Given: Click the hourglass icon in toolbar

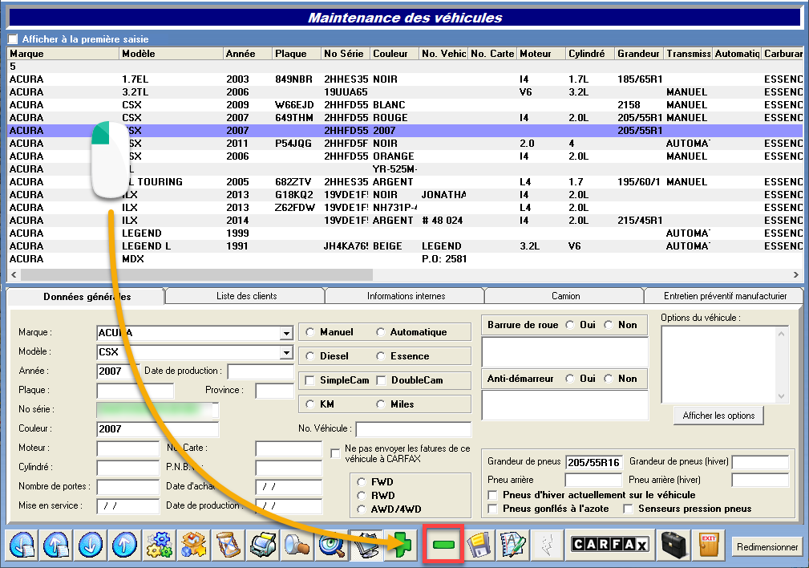Looking at the screenshot, I should tap(228, 544).
